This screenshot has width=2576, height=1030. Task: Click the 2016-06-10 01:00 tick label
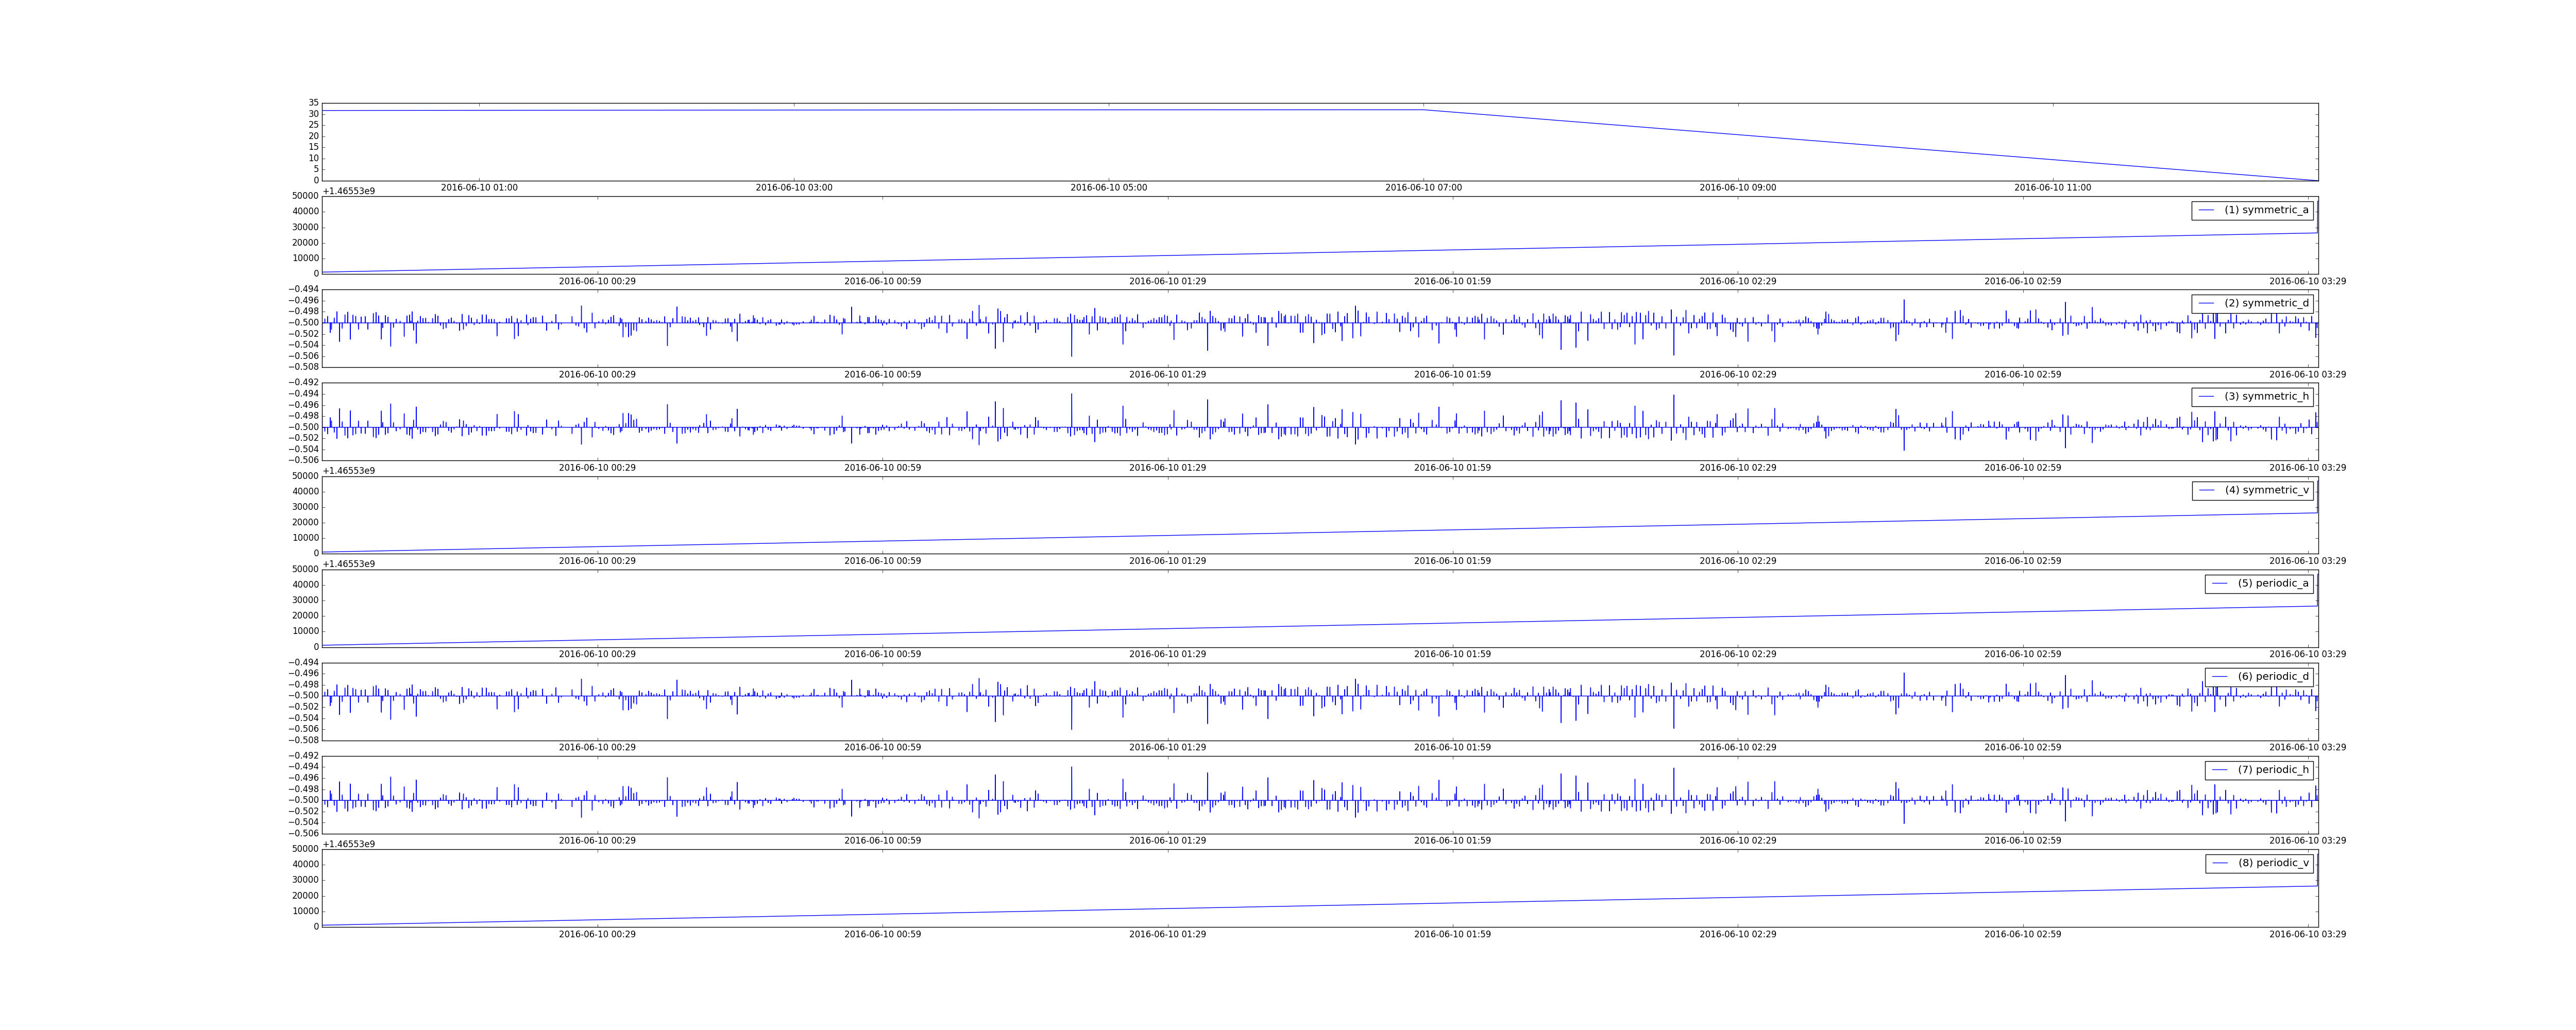click(480, 188)
